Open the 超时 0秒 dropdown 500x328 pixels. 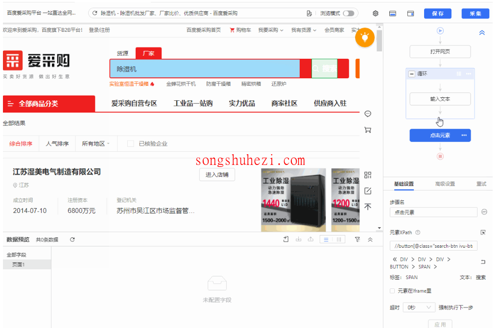pos(419,307)
